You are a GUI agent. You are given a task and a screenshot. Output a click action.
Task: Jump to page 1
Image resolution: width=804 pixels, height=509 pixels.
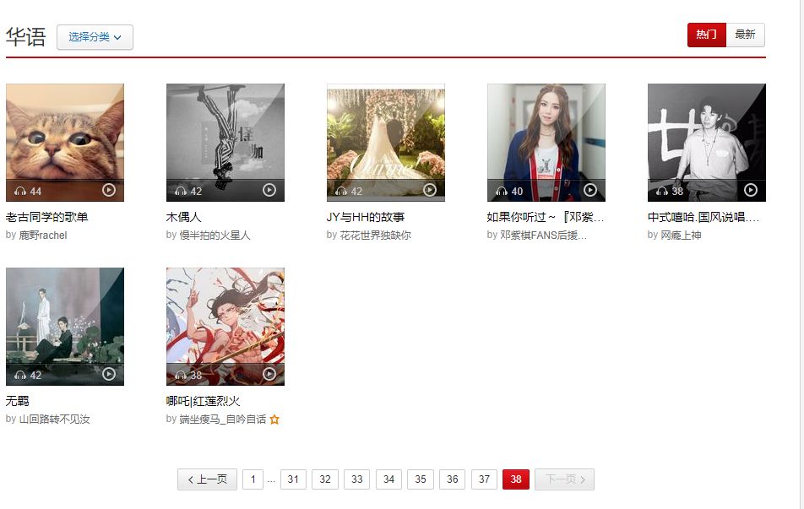253,479
